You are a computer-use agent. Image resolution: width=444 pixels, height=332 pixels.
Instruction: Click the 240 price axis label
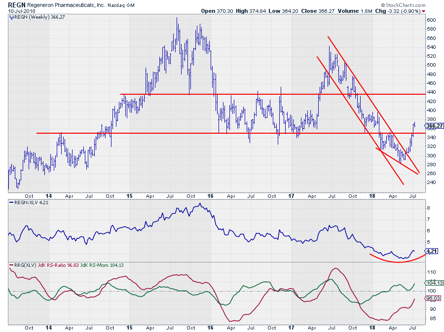(431, 183)
